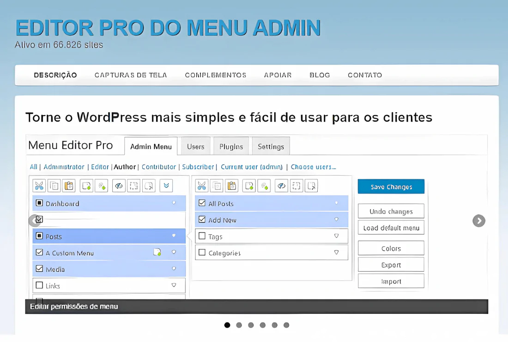The image size is (508, 342).
Task: Click the Export button
Action: tap(391, 265)
